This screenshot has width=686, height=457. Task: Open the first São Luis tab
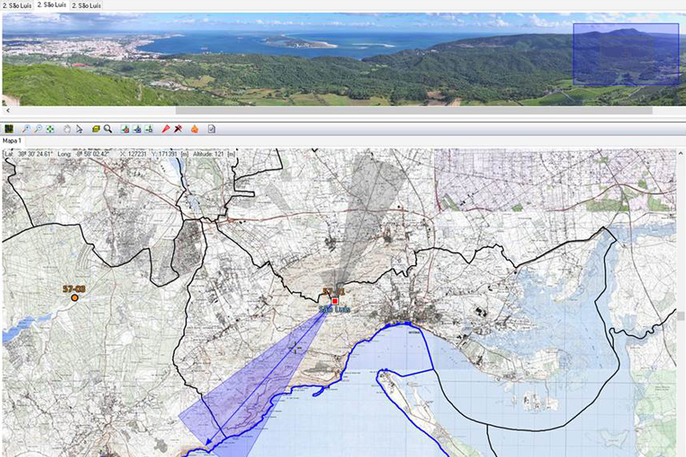point(16,5)
